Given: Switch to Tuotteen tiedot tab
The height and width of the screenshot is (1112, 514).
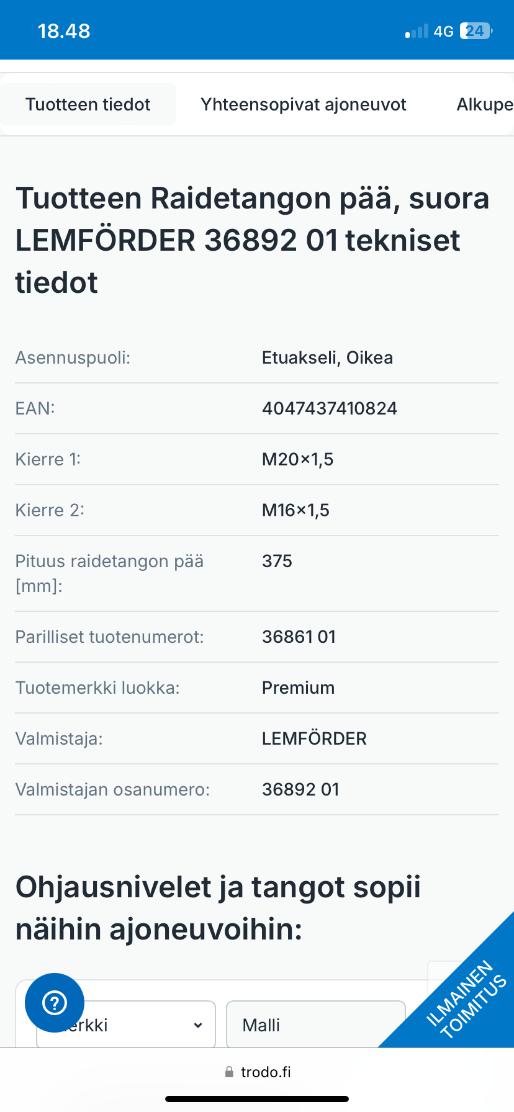Looking at the screenshot, I should point(88,104).
